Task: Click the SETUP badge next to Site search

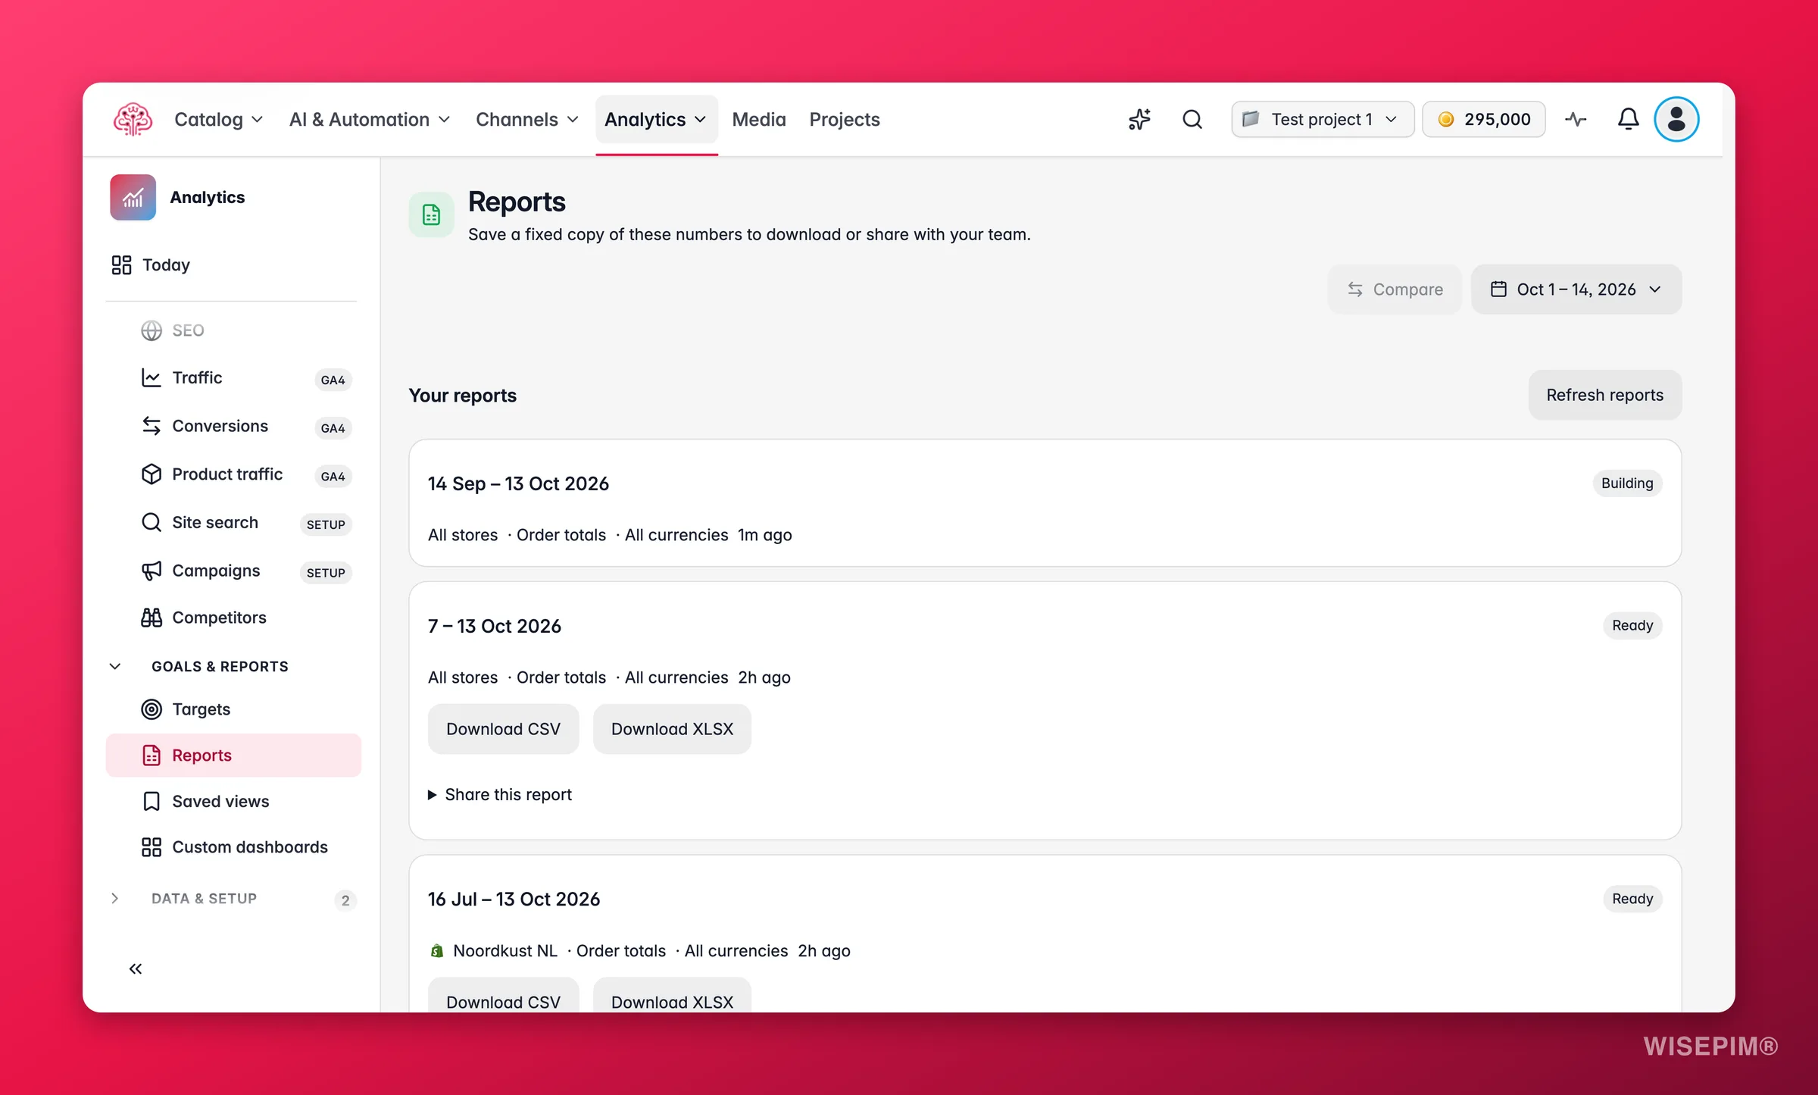Action: (326, 524)
